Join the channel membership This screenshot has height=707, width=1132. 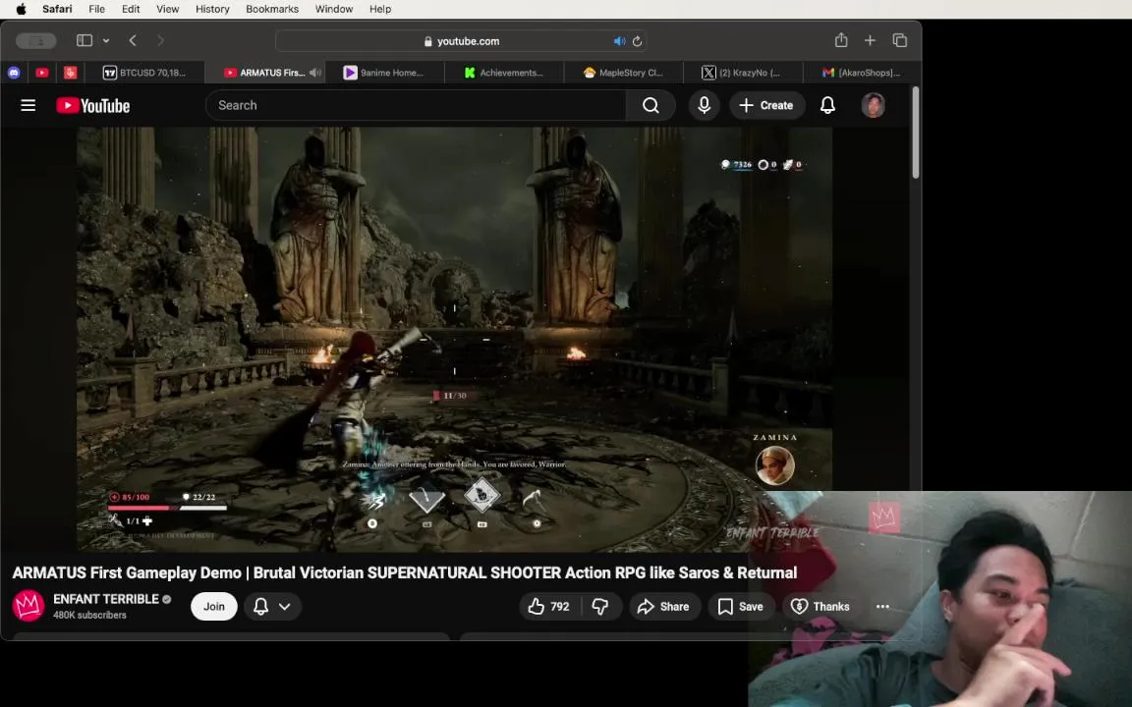tap(213, 606)
